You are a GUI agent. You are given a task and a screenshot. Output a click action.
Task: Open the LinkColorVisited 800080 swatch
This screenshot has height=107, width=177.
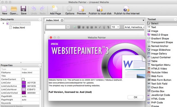[x=24, y=93]
